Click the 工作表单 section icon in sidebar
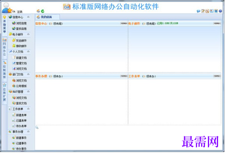Viewport: 226px width, 154px height. (x=10, y=109)
